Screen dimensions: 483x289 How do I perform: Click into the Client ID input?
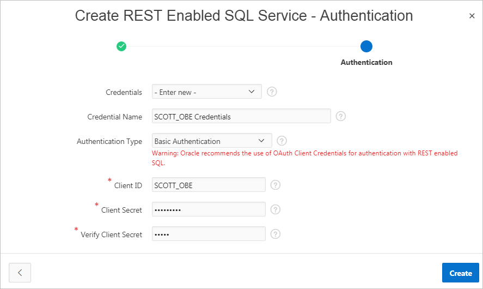click(x=209, y=185)
